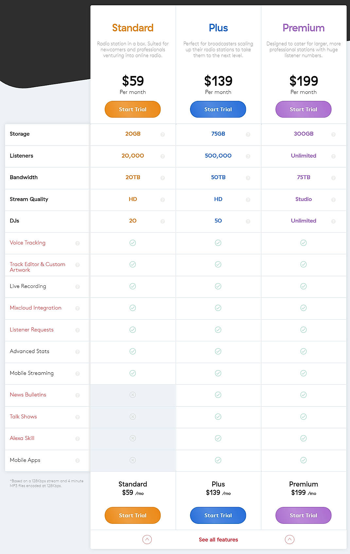The image size is (350, 554).
Task: Select the Plus plan header
Action: coord(218,28)
